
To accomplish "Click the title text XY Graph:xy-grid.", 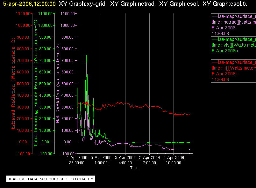I will (83, 4).
